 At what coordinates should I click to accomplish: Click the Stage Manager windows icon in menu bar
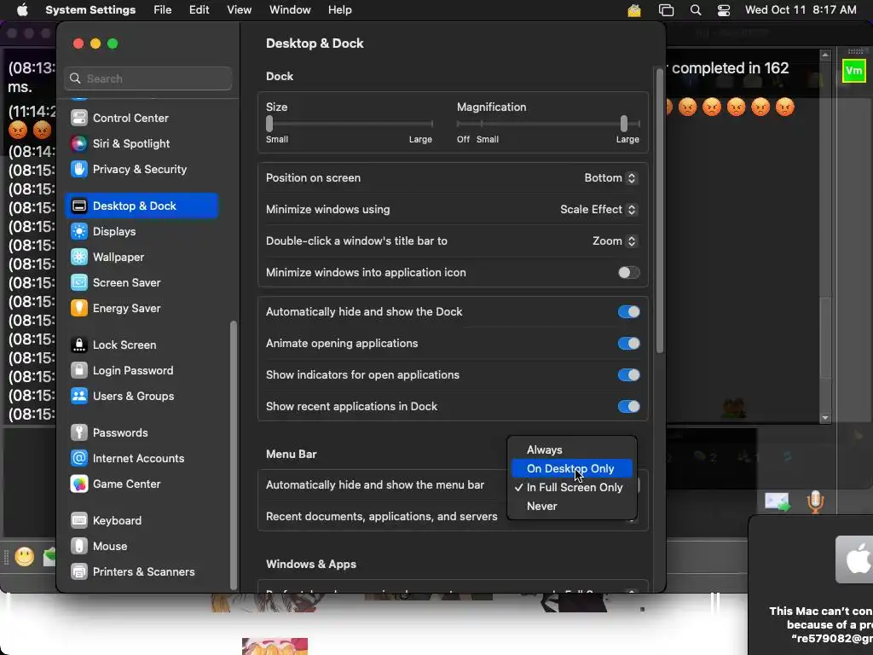pos(666,10)
